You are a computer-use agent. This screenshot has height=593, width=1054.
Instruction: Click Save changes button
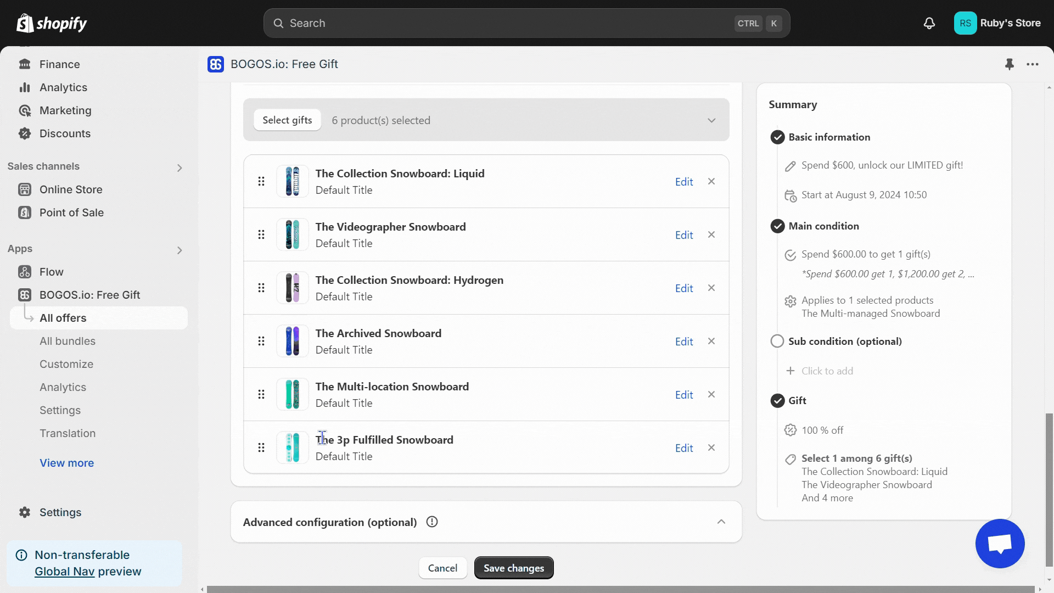pos(513,568)
